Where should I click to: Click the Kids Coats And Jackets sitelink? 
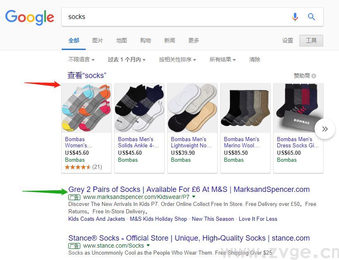click(96, 219)
